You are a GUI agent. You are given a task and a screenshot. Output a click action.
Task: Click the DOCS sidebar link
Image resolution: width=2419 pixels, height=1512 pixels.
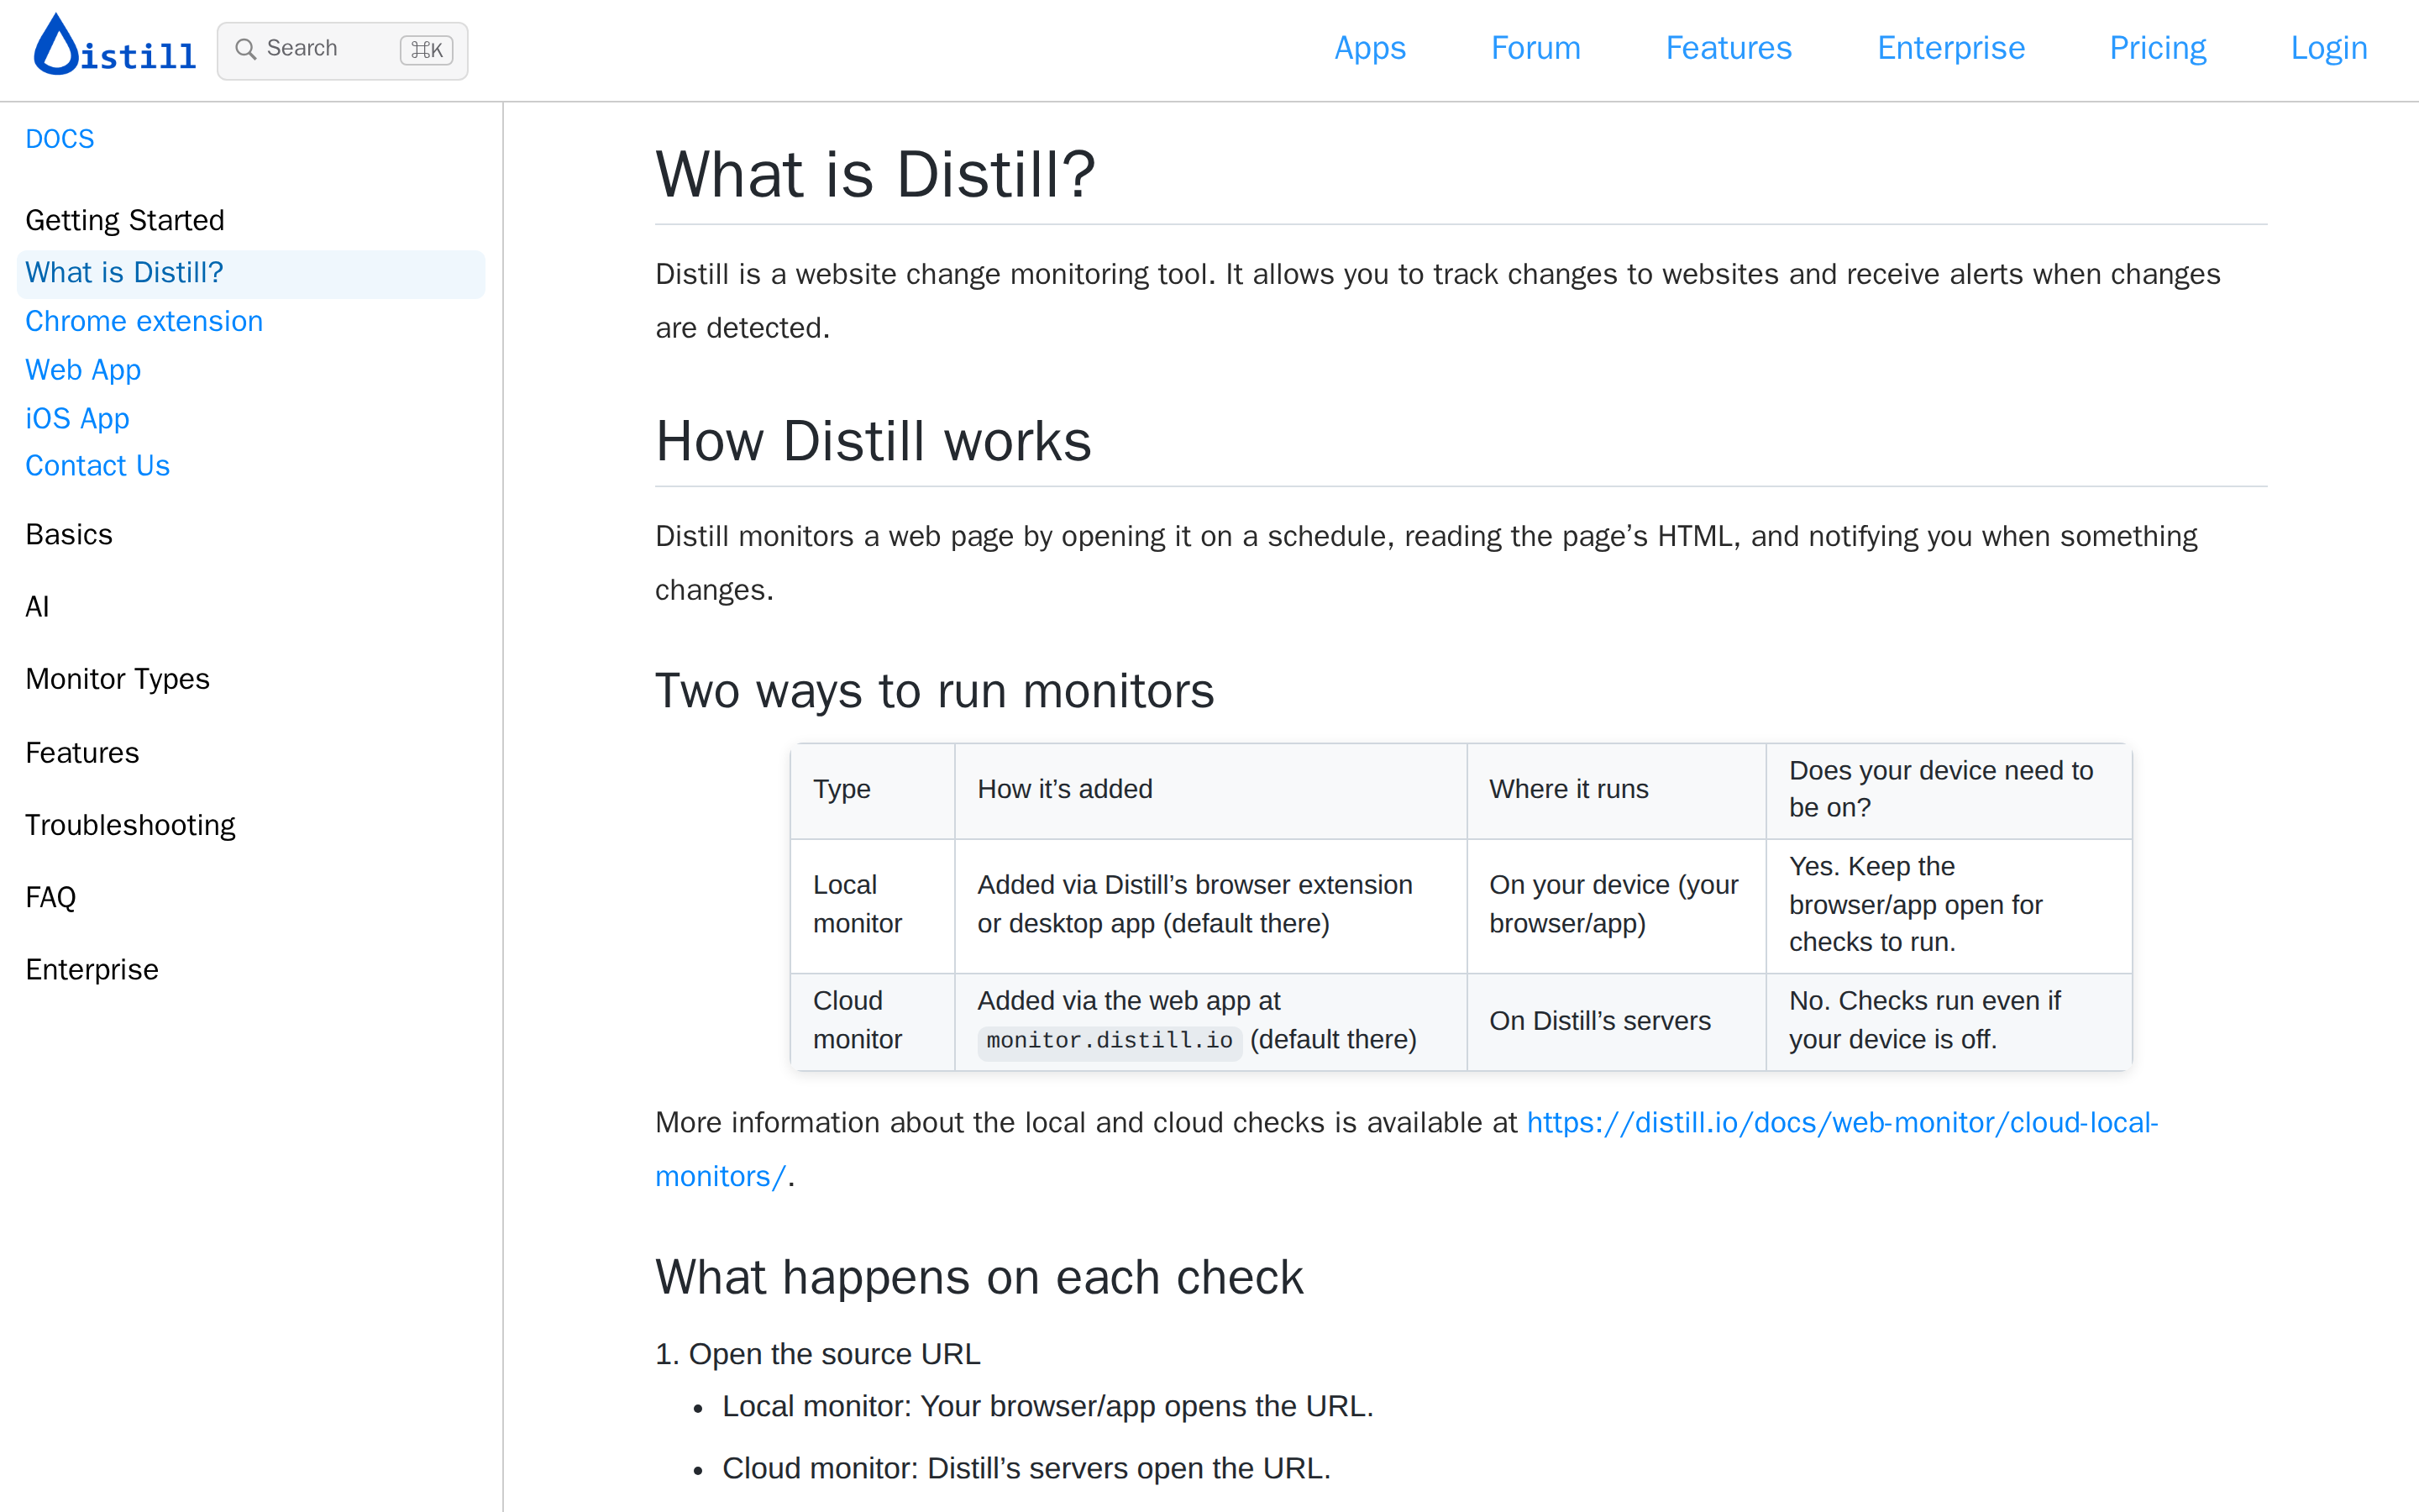point(60,139)
